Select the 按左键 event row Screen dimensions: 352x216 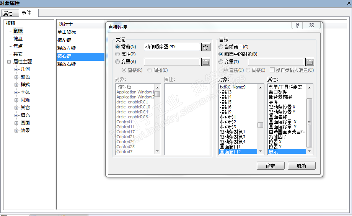point(80,40)
